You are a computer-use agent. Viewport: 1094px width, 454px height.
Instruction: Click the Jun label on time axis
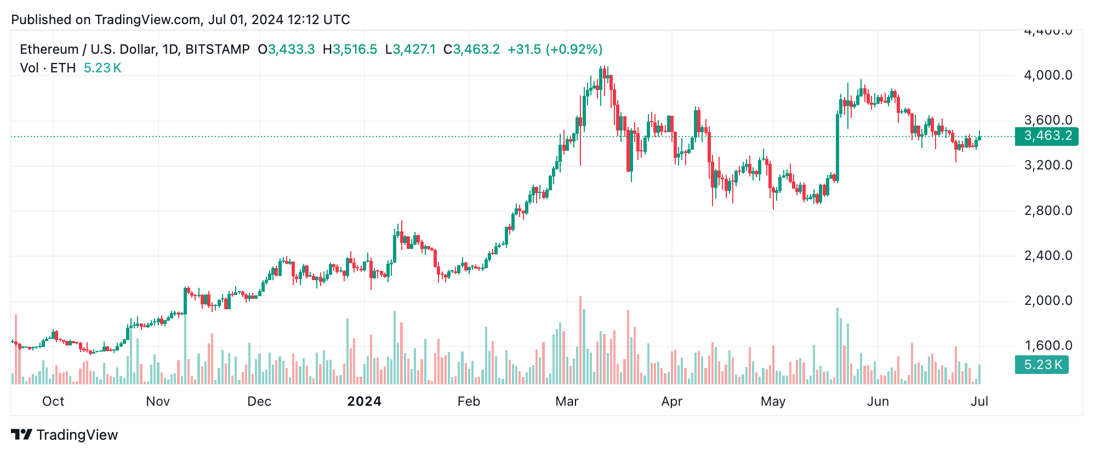coord(878,401)
